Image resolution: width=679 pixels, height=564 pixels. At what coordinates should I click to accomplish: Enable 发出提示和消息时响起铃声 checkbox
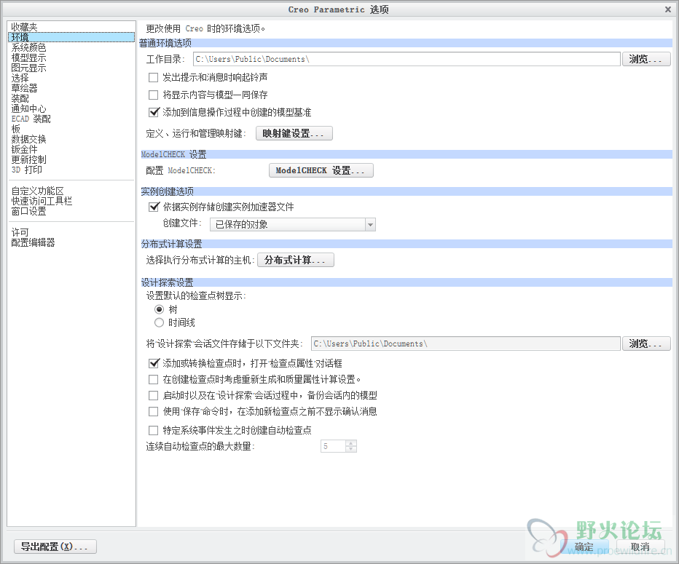tap(153, 77)
